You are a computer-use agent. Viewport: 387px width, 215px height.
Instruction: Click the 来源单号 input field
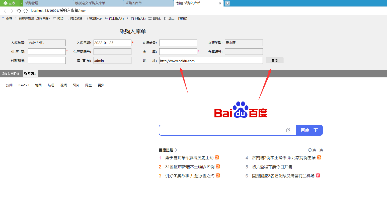178,43
